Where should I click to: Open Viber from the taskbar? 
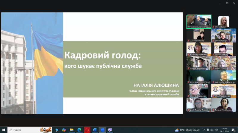point(110,130)
